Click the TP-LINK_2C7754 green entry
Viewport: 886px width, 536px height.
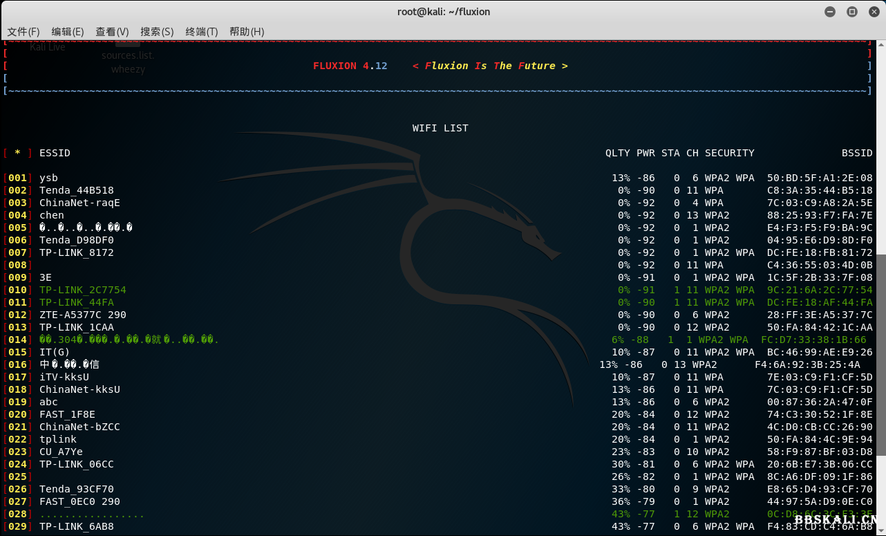click(x=83, y=290)
